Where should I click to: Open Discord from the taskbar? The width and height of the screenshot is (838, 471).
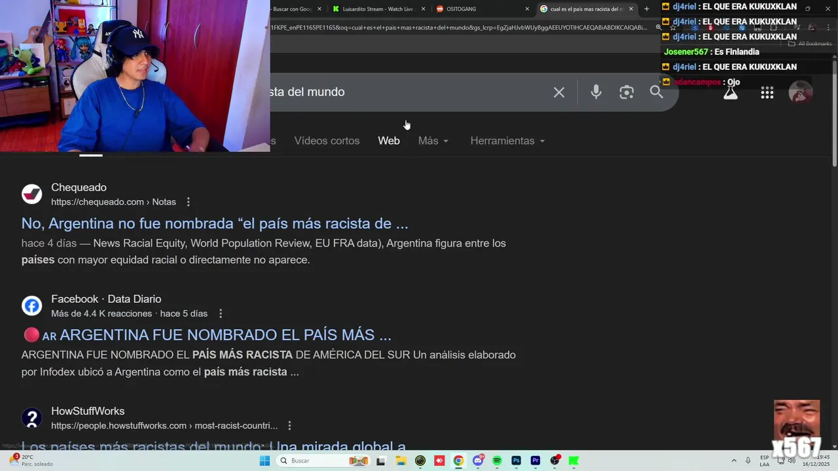[478, 461]
